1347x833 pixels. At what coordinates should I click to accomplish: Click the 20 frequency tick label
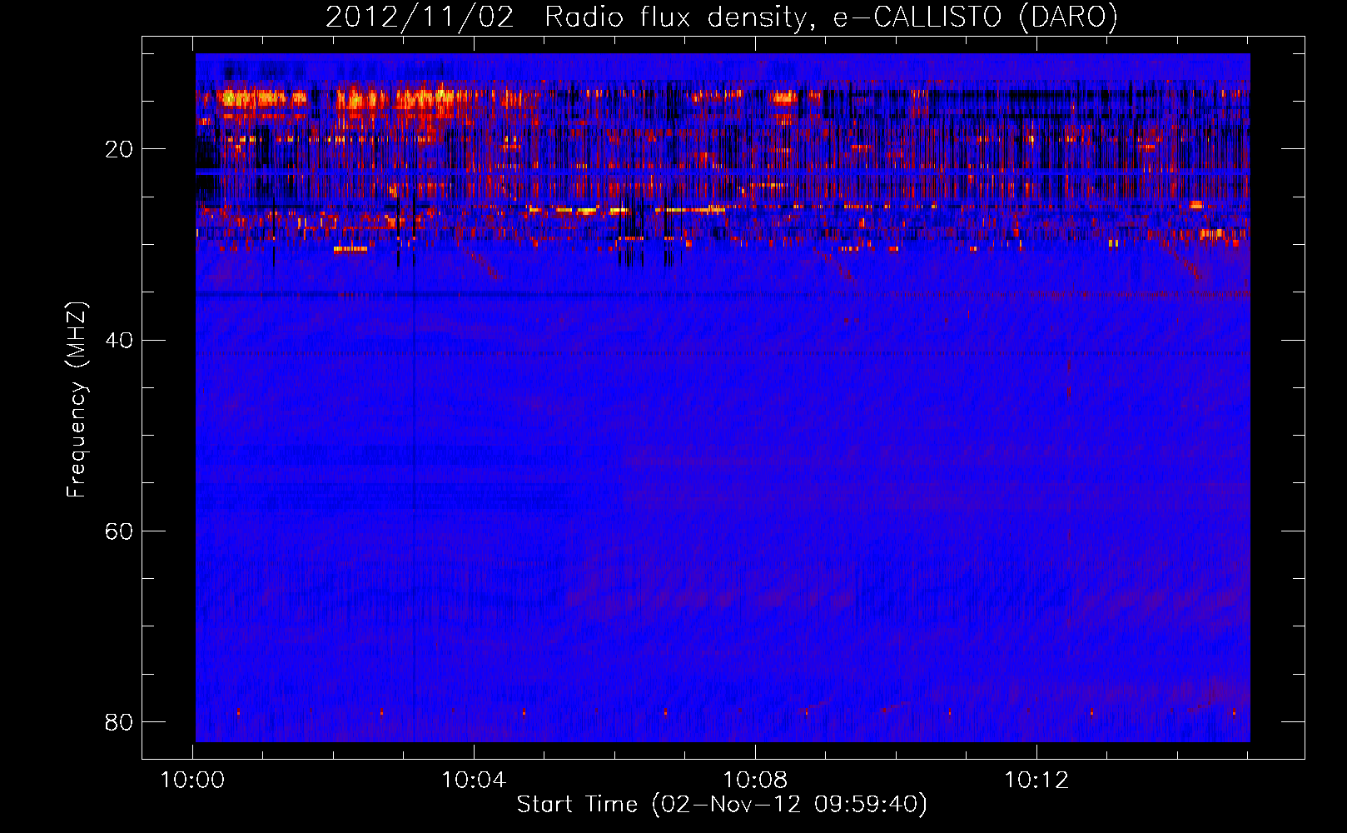[x=118, y=149]
